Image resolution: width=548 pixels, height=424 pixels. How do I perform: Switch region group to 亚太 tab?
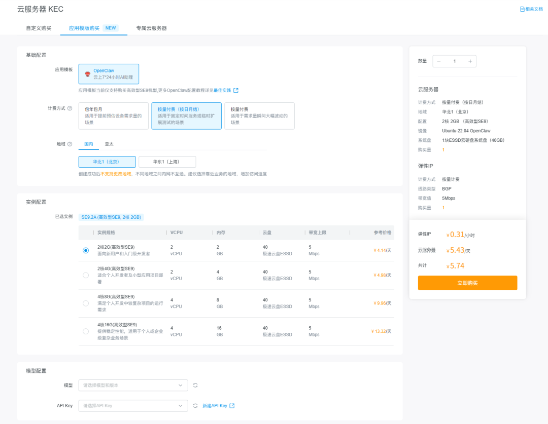(109, 144)
